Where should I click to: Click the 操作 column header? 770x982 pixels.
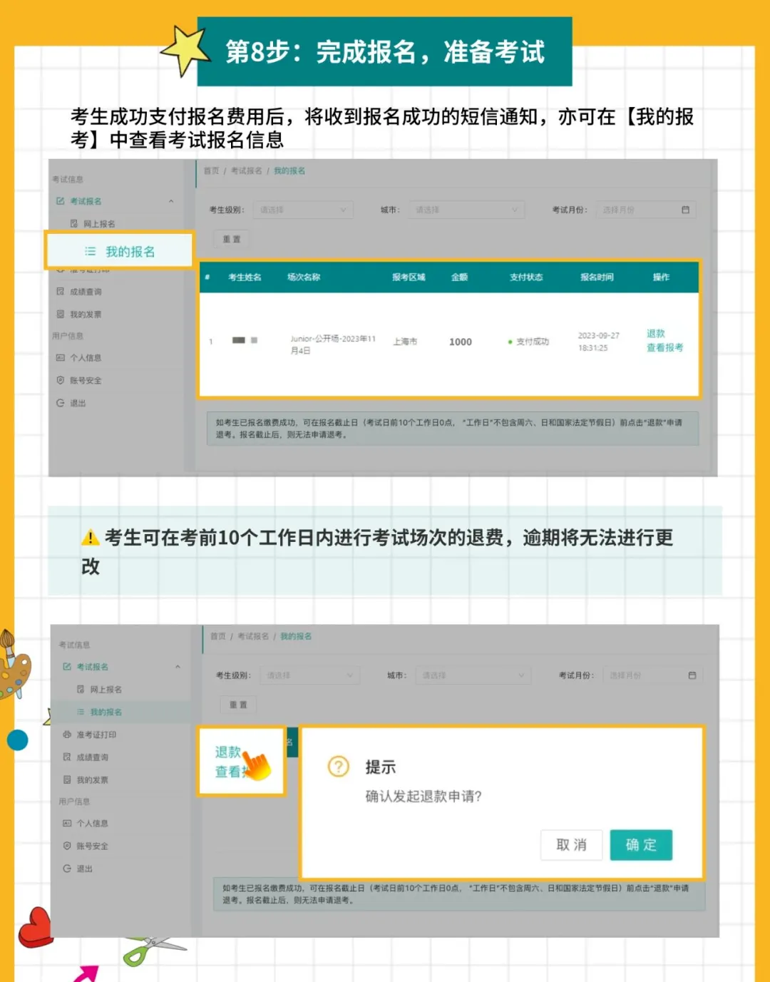(x=661, y=277)
